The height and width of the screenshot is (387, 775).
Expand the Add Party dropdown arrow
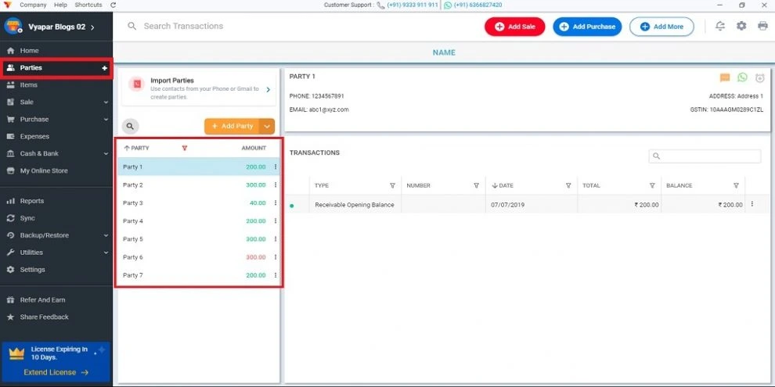[267, 127]
